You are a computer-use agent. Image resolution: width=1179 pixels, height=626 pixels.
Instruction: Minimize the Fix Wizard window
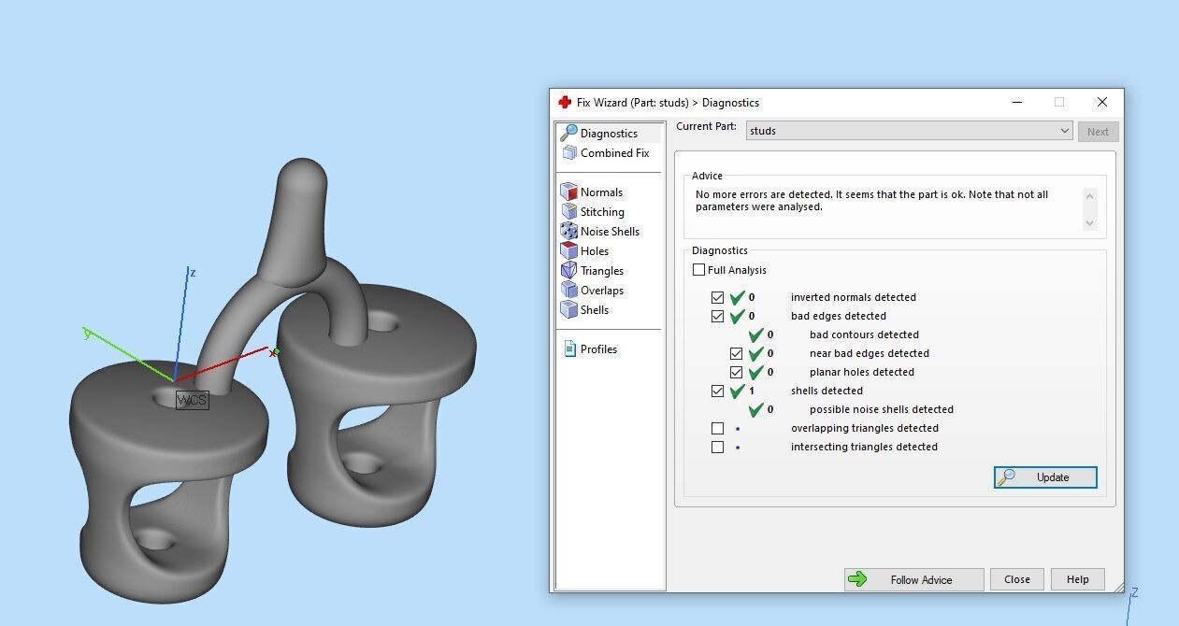pyautogui.click(x=1017, y=102)
